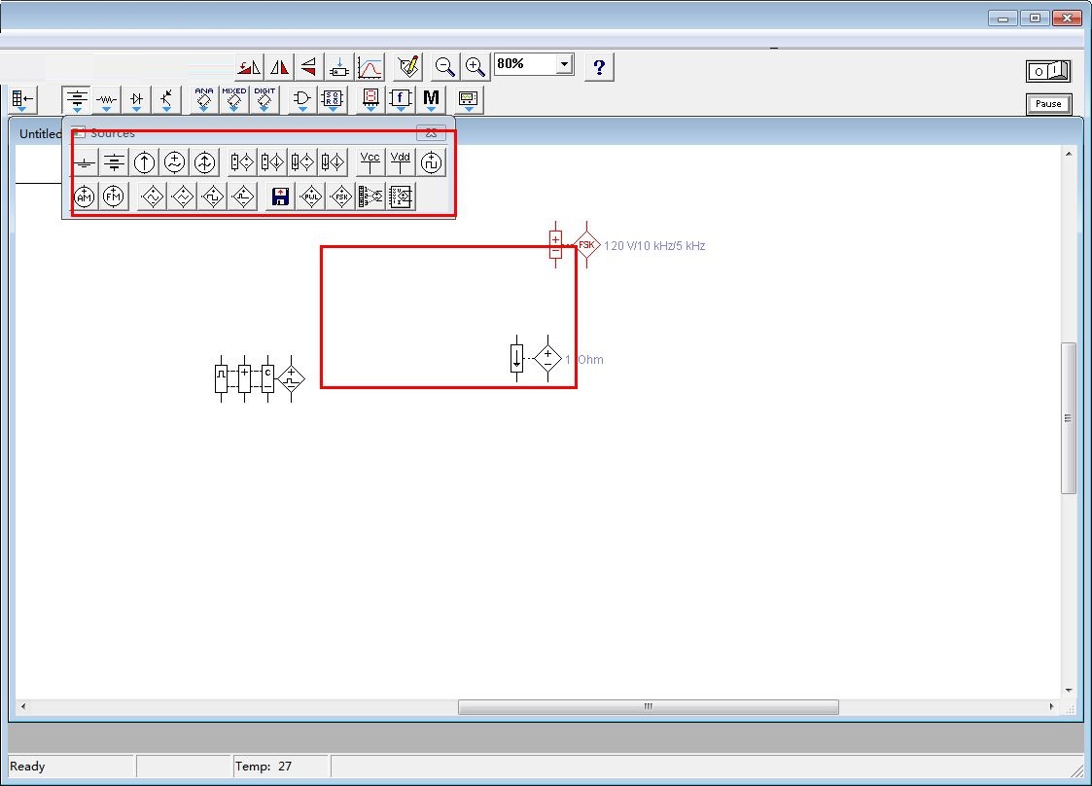This screenshot has width=1092, height=786.
Task: Select the AM source component
Action: tap(86, 197)
